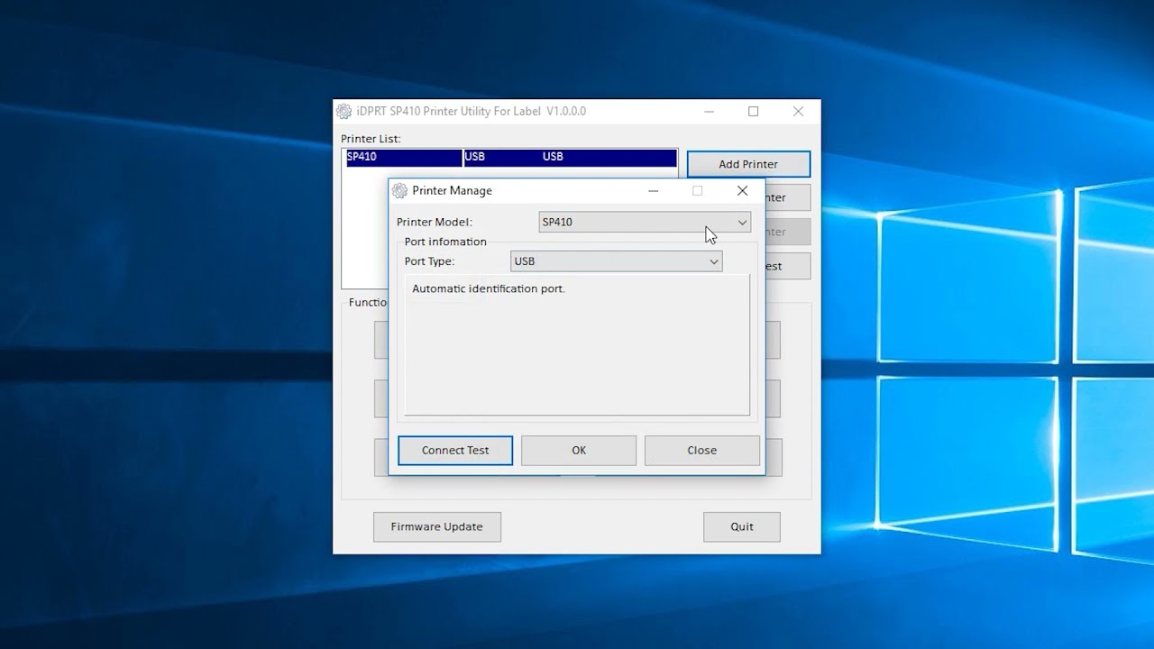Click the 'Port Type:' label
This screenshot has width=1154, height=649.
point(429,261)
